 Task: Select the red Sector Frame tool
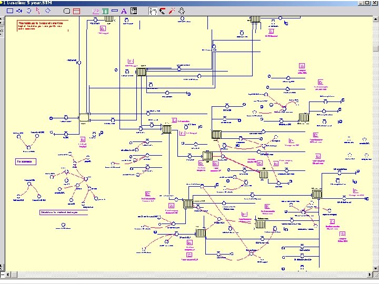coord(76,11)
